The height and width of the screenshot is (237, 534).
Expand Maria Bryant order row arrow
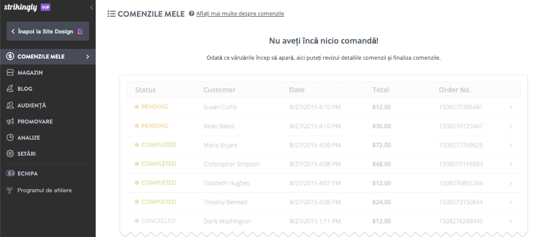[511, 146]
